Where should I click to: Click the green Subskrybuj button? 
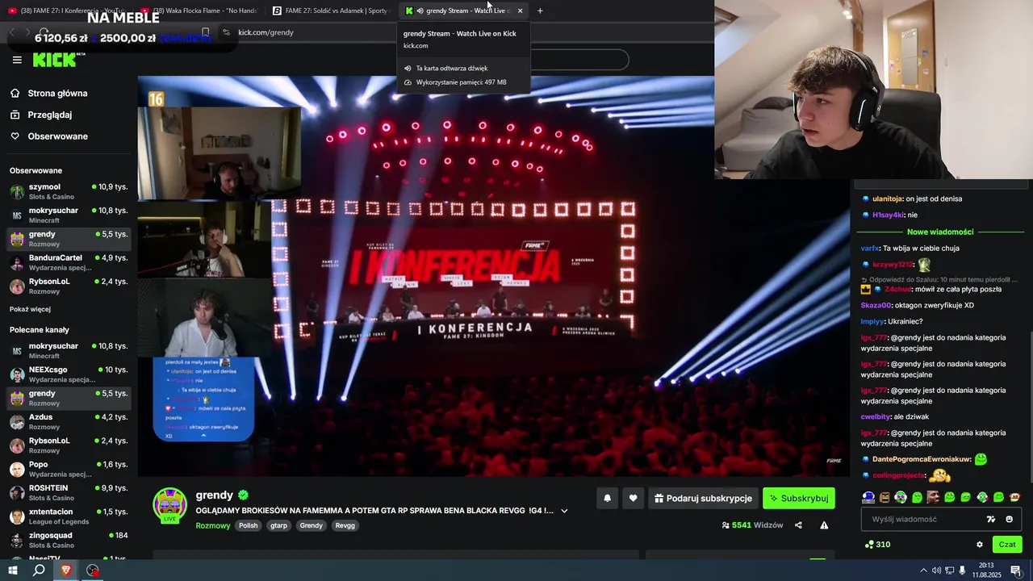tap(799, 499)
